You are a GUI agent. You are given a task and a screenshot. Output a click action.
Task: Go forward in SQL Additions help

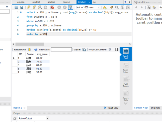tap(142, 7)
